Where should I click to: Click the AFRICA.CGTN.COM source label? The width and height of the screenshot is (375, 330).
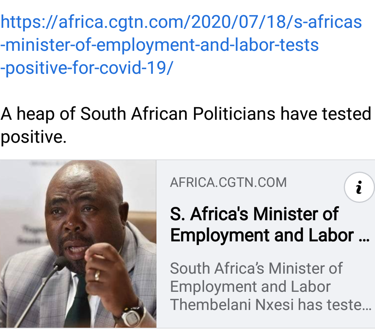[228, 182]
